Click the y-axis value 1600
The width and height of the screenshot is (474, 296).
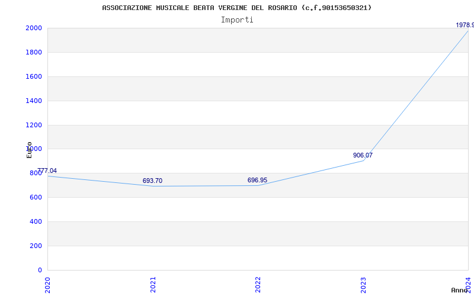tap(34, 76)
